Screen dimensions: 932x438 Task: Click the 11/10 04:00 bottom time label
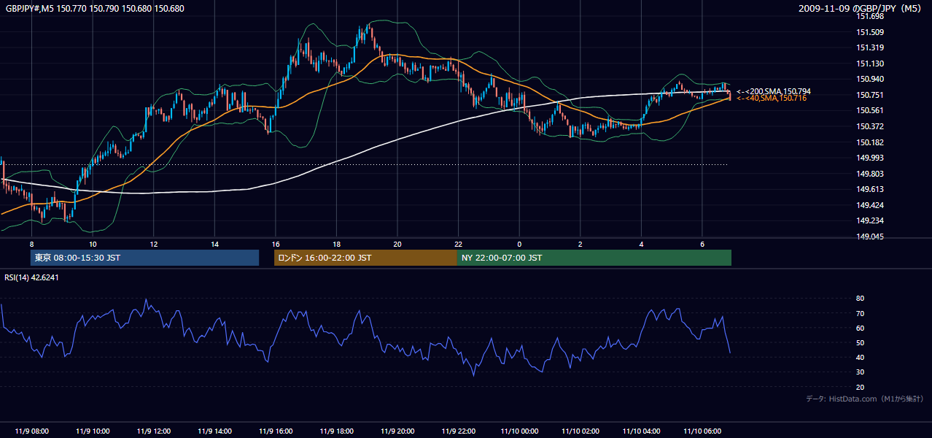(641, 431)
